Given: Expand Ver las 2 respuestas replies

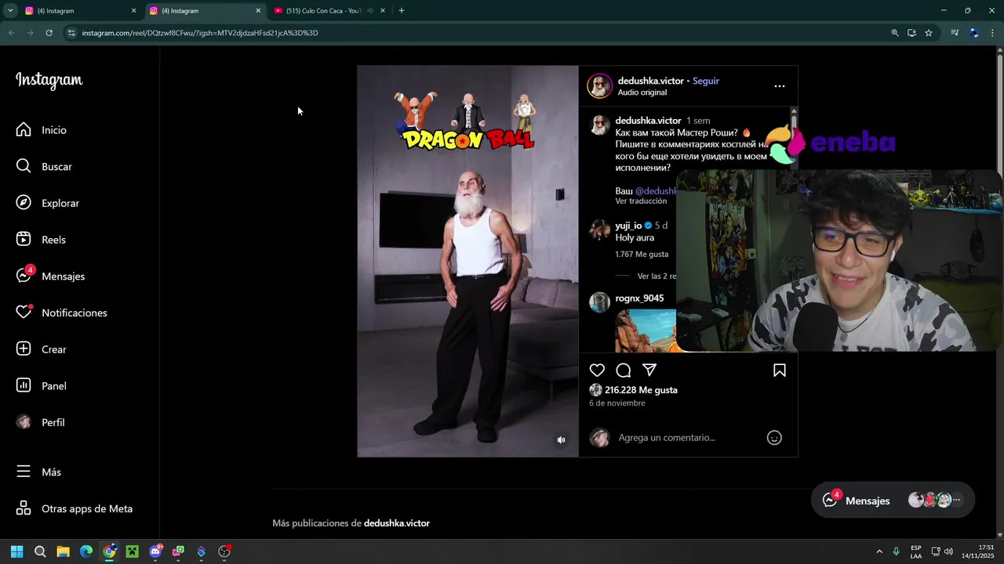Looking at the screenshot, I should (657, 277).
